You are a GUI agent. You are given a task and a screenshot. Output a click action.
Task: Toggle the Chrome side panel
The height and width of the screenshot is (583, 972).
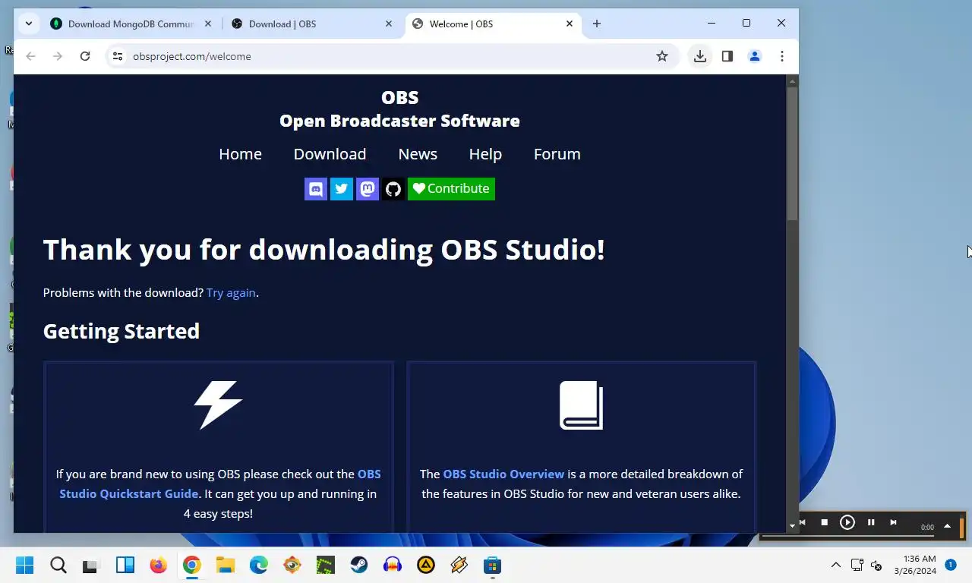(x=727, y=56)
